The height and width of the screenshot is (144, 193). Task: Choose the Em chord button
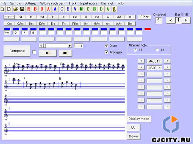(x=53, y=23)
